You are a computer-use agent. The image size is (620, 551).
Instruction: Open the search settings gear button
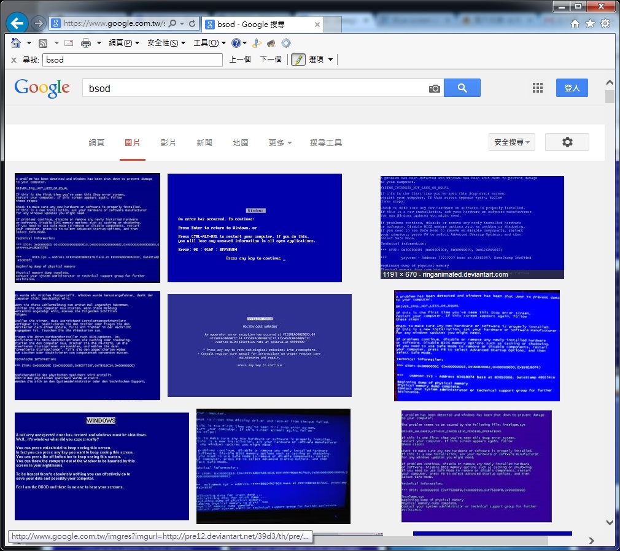[x=567, y=142]
